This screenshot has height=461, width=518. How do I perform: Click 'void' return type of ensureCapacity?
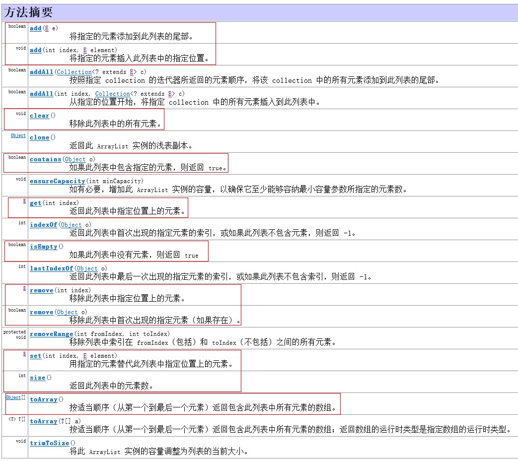click(x=21, y=179)
